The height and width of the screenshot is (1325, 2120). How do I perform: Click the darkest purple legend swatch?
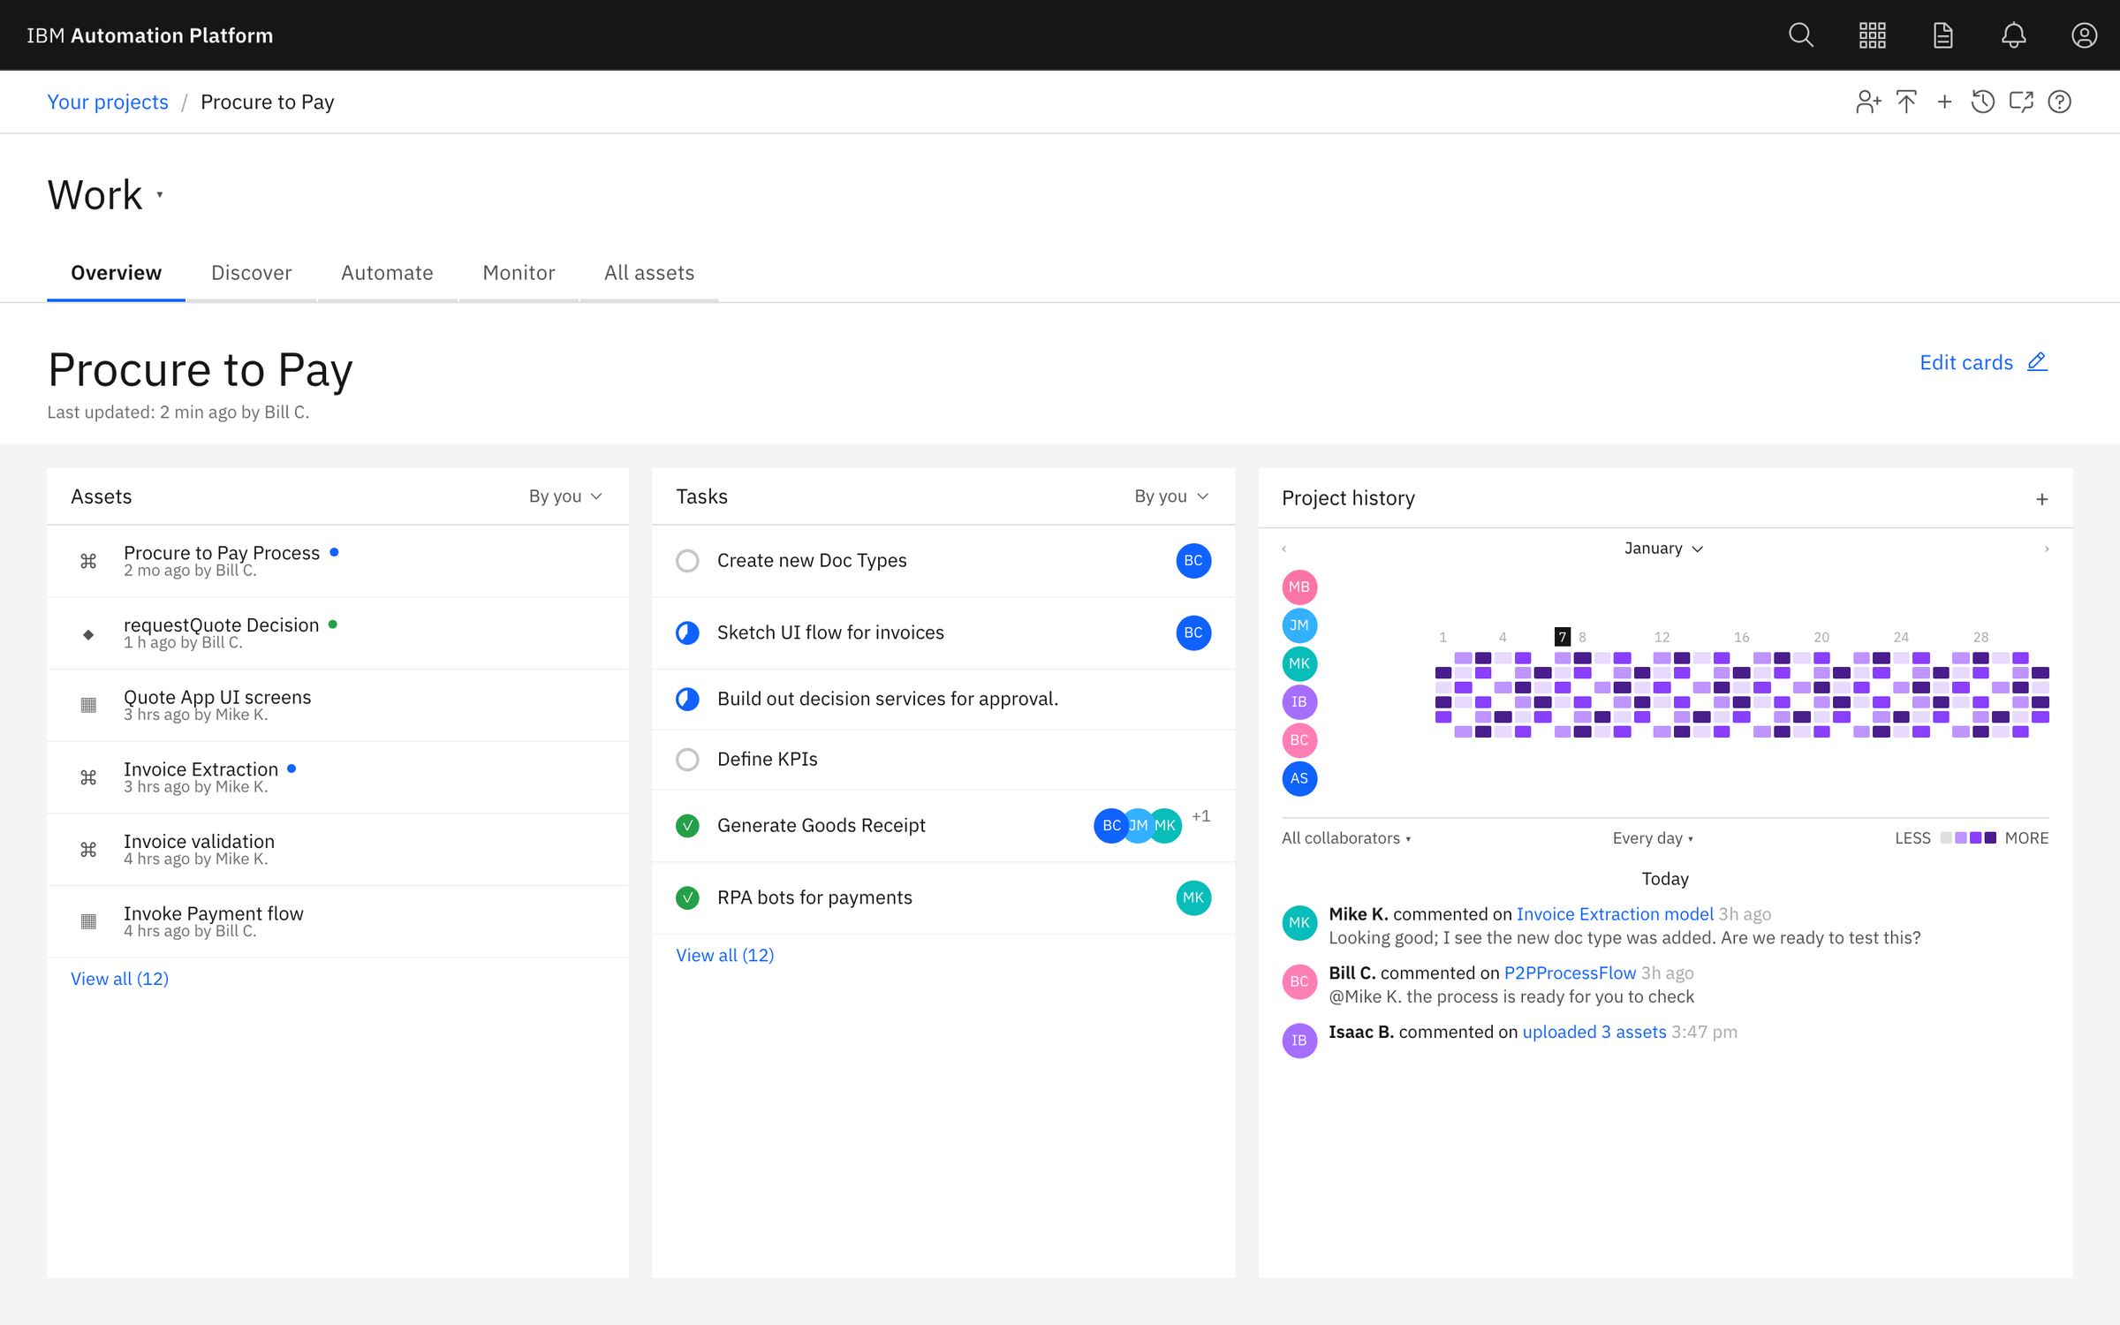pos(1990,838)
